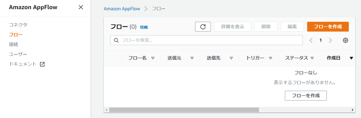Go to next page arrow
This screenshot has height=118, width=361.
tap(330, 40)
